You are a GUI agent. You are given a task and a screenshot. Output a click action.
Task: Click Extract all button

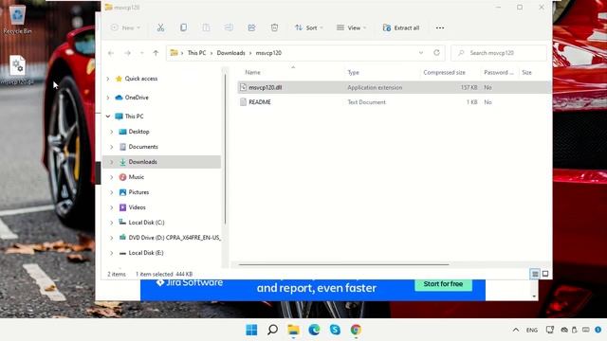coord(401,27)
